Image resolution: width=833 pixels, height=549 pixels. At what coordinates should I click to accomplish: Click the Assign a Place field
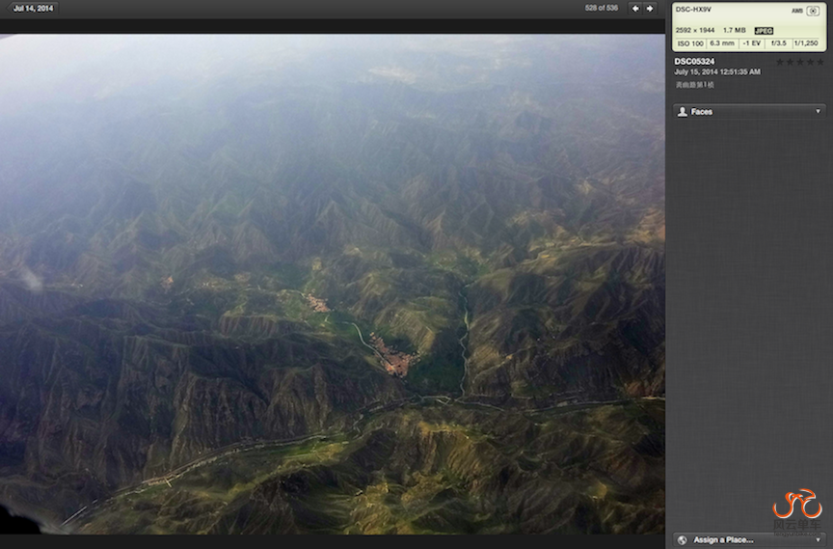[749, 540]
